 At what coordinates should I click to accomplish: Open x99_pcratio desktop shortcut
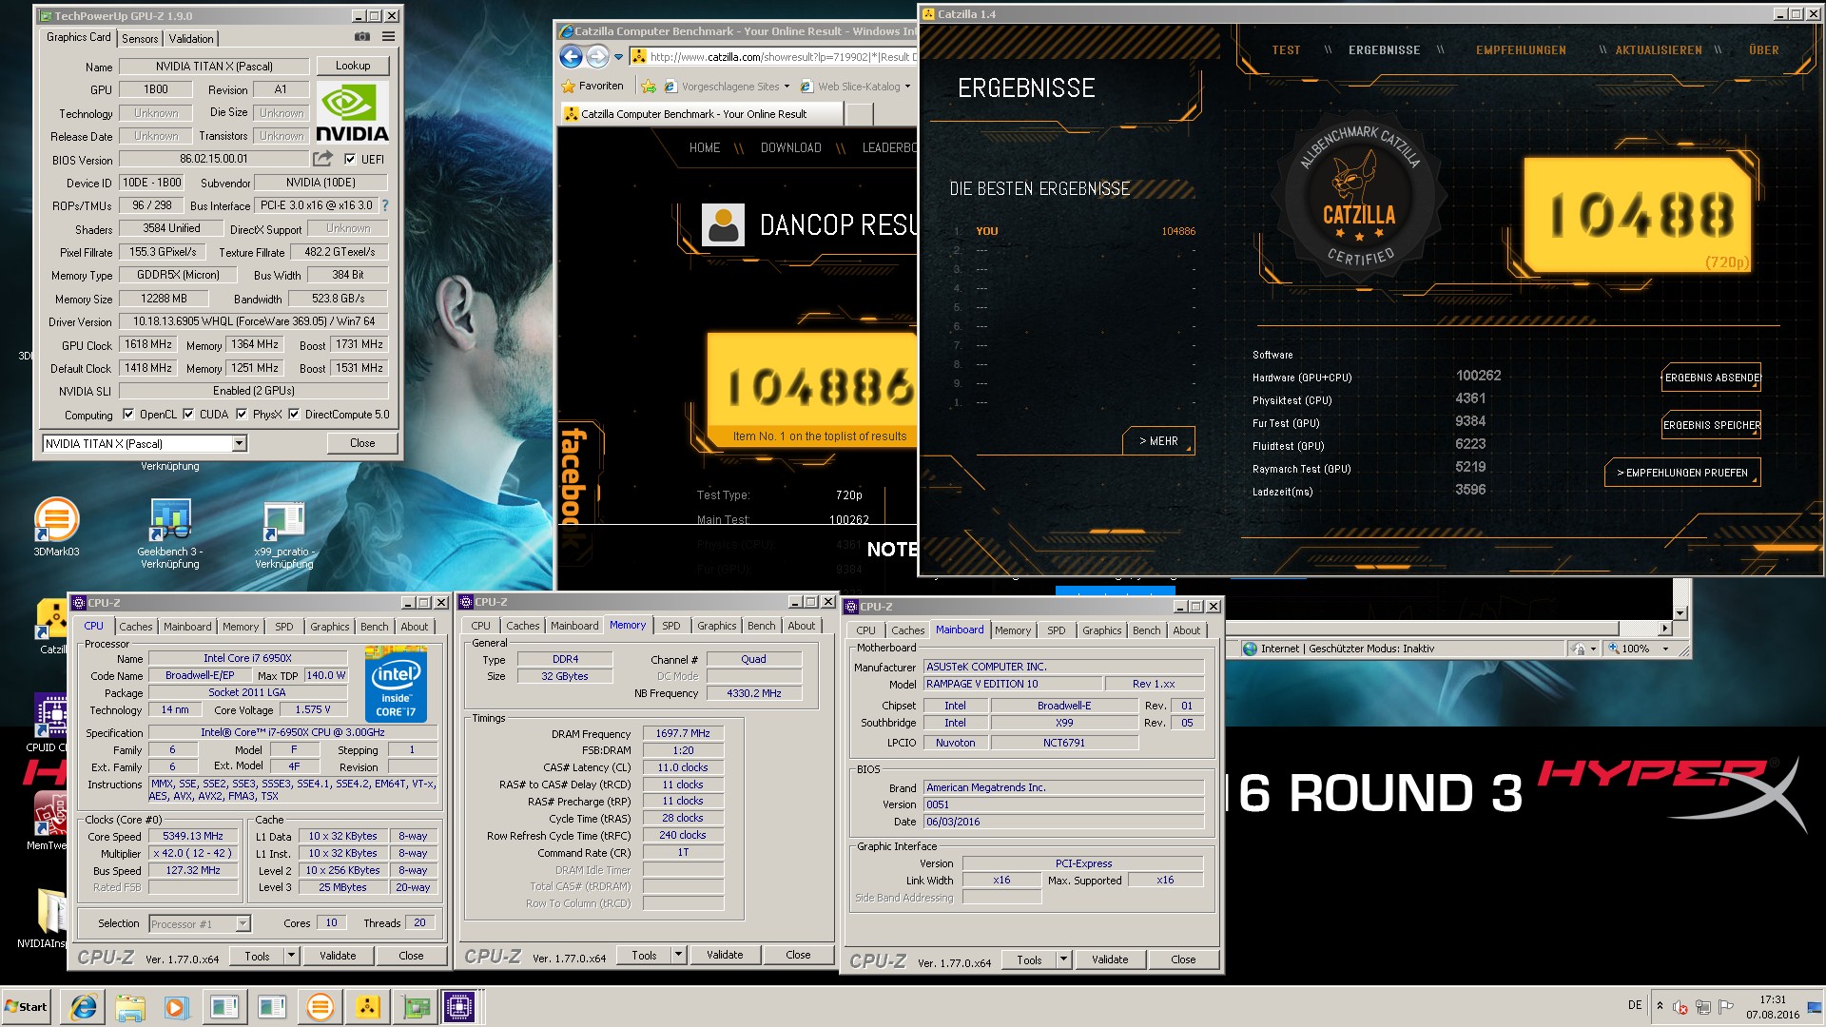[x=284, y=534]
